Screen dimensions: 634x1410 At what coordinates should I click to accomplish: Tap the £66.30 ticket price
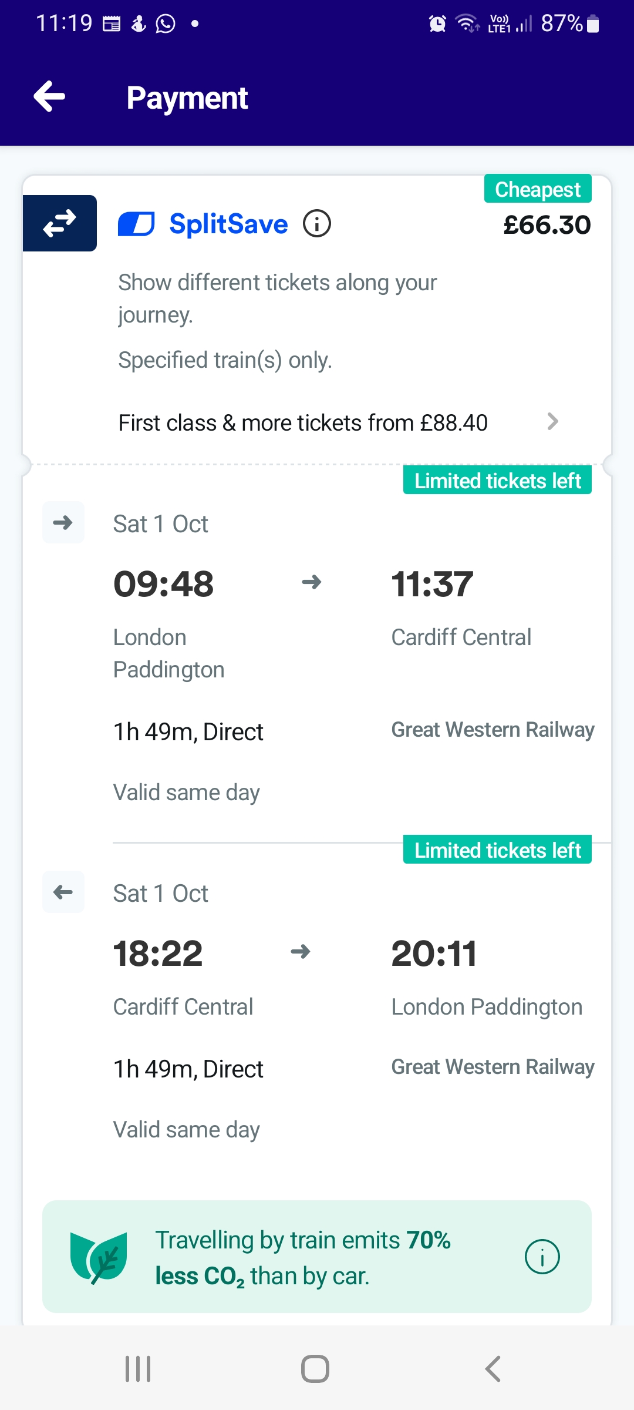(547, 225)
